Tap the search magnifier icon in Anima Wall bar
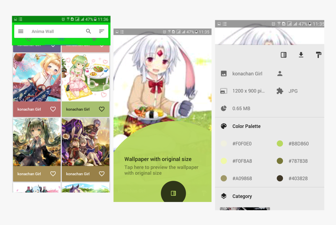The image size is (336, 225). tap(89, 32)
